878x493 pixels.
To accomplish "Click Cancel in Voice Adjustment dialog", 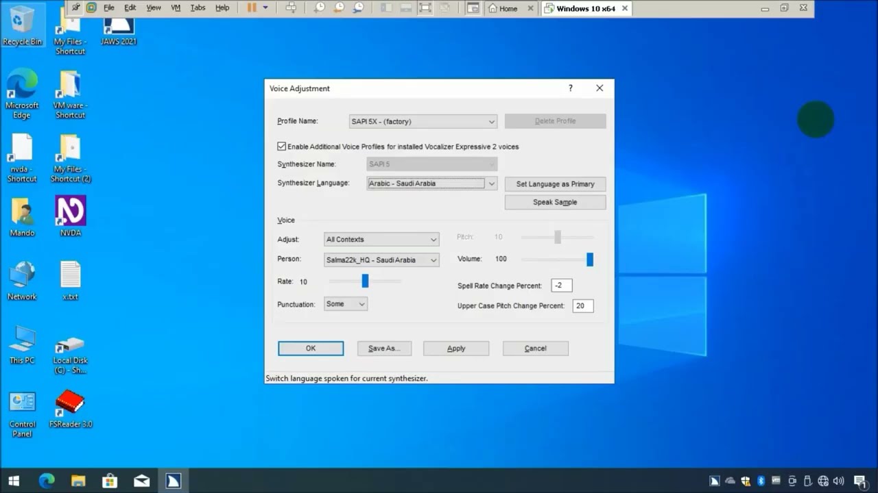I will [x=536, y=349].
